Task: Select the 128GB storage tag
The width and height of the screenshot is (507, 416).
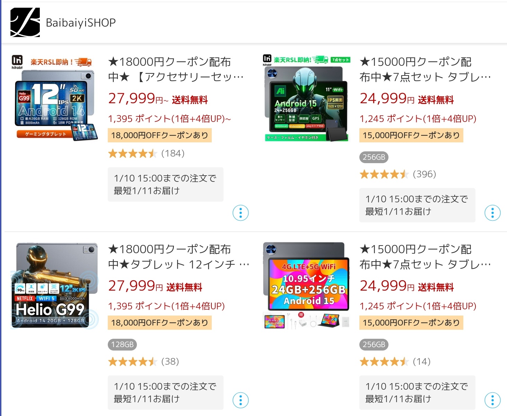Action: click(x=122, y=345)
